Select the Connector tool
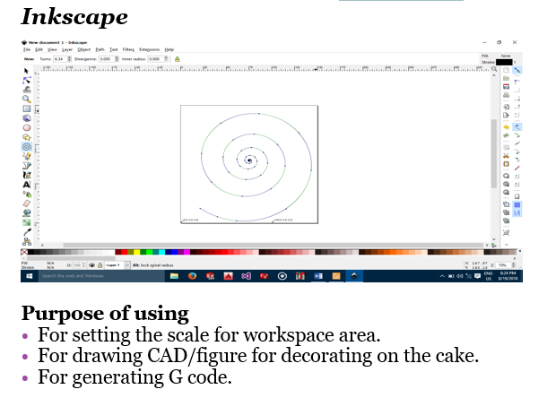Image resolution: width=547 pixels, height=398 pixels. [x=27, y=241]
